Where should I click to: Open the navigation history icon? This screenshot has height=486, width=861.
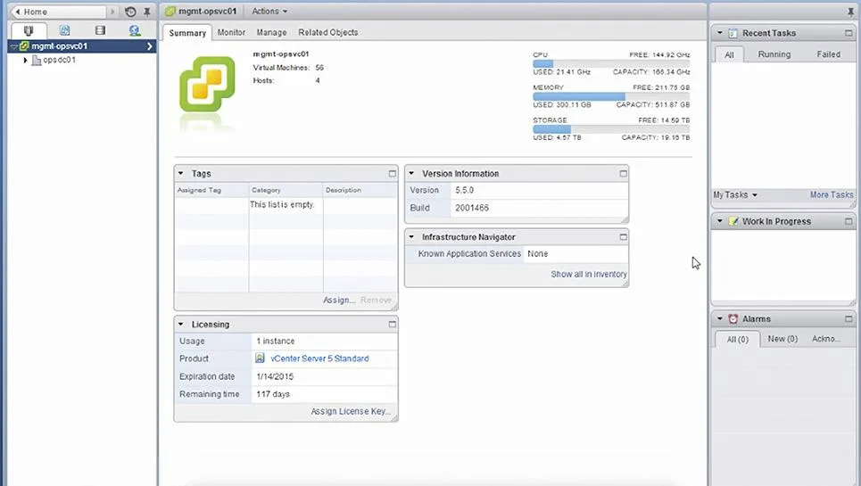[130, 12]
